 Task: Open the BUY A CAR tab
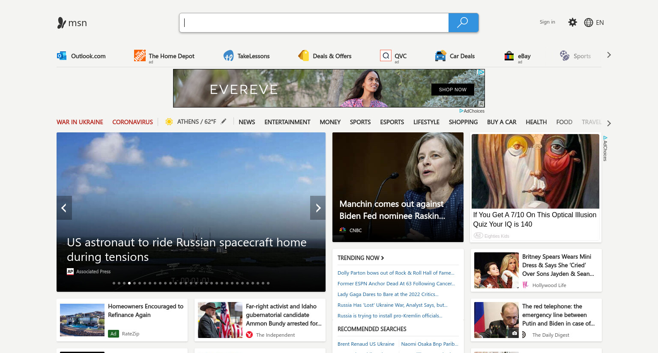(x=502, y=122)
